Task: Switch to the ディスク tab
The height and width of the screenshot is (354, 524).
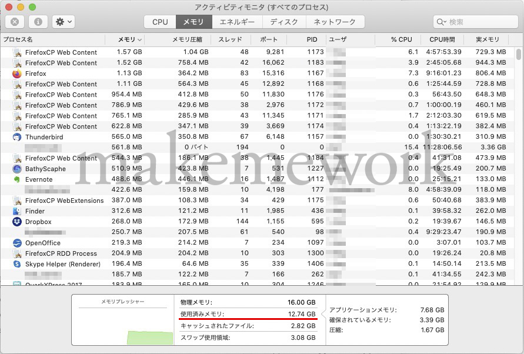Action: [x=284, y=22]
